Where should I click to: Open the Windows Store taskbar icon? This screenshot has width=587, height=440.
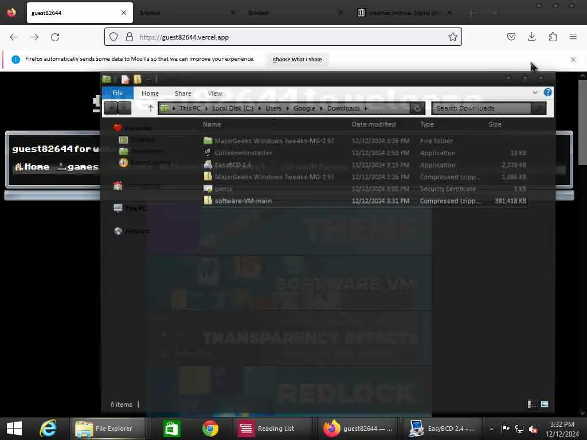click(172, 429)
